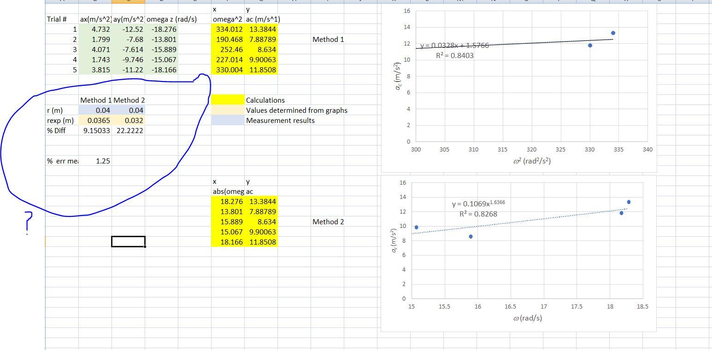712x350 pixels.
Task: Click the 'Method 1' label beside the top table
Action: (328, 39)
